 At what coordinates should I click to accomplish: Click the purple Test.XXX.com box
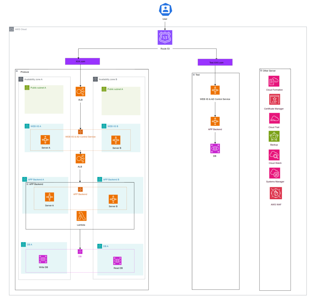point(215,62)
